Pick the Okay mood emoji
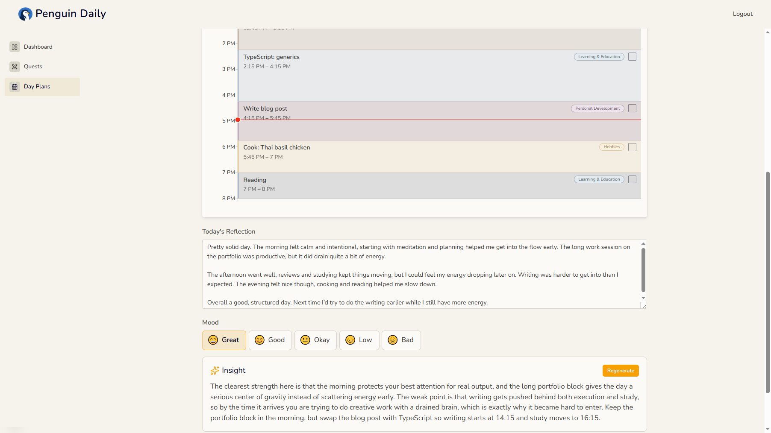This screenshot has height=433, width=771. click(305, 340)
